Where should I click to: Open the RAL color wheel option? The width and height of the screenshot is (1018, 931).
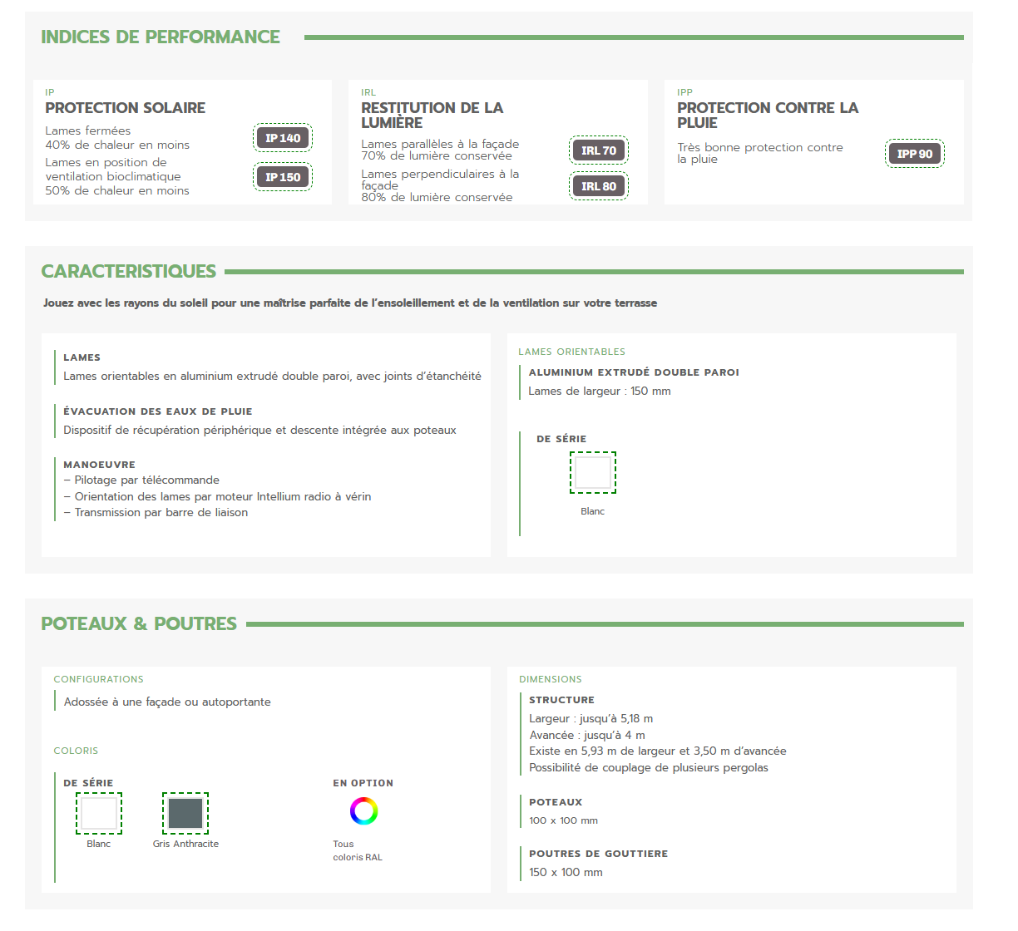(363, 810)
